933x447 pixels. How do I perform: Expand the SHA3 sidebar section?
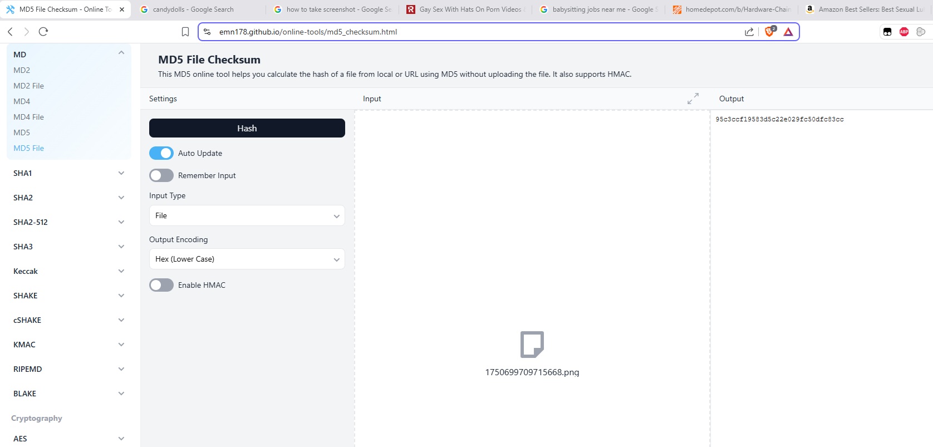click(69, 247)
